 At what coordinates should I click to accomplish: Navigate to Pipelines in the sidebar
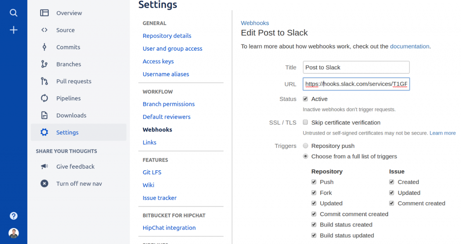point(68,98)
